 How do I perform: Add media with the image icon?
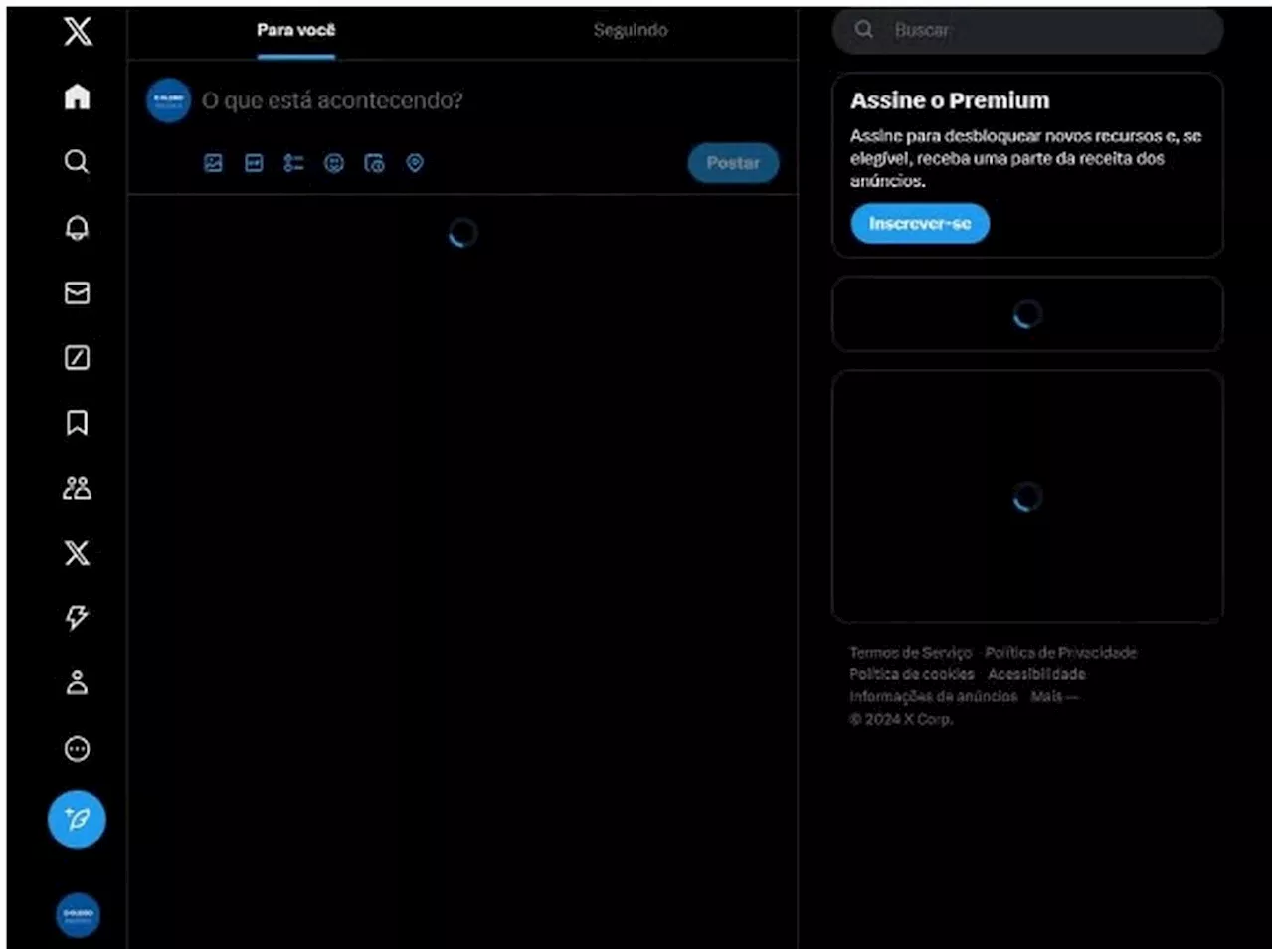pyautogui.click(x=213, y=163)
